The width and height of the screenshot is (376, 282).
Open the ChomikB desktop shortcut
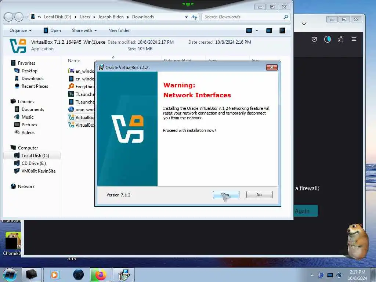point(12,244)
